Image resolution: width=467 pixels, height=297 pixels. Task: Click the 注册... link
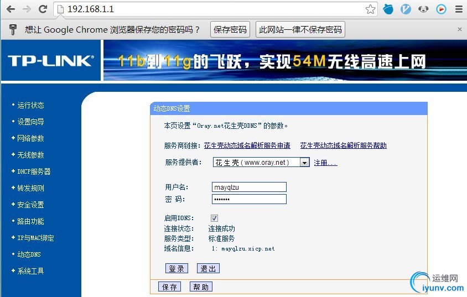coord(325,163)
